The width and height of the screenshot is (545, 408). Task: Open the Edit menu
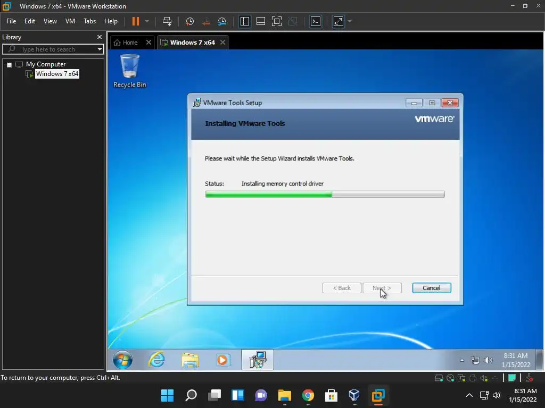point(30,21)
